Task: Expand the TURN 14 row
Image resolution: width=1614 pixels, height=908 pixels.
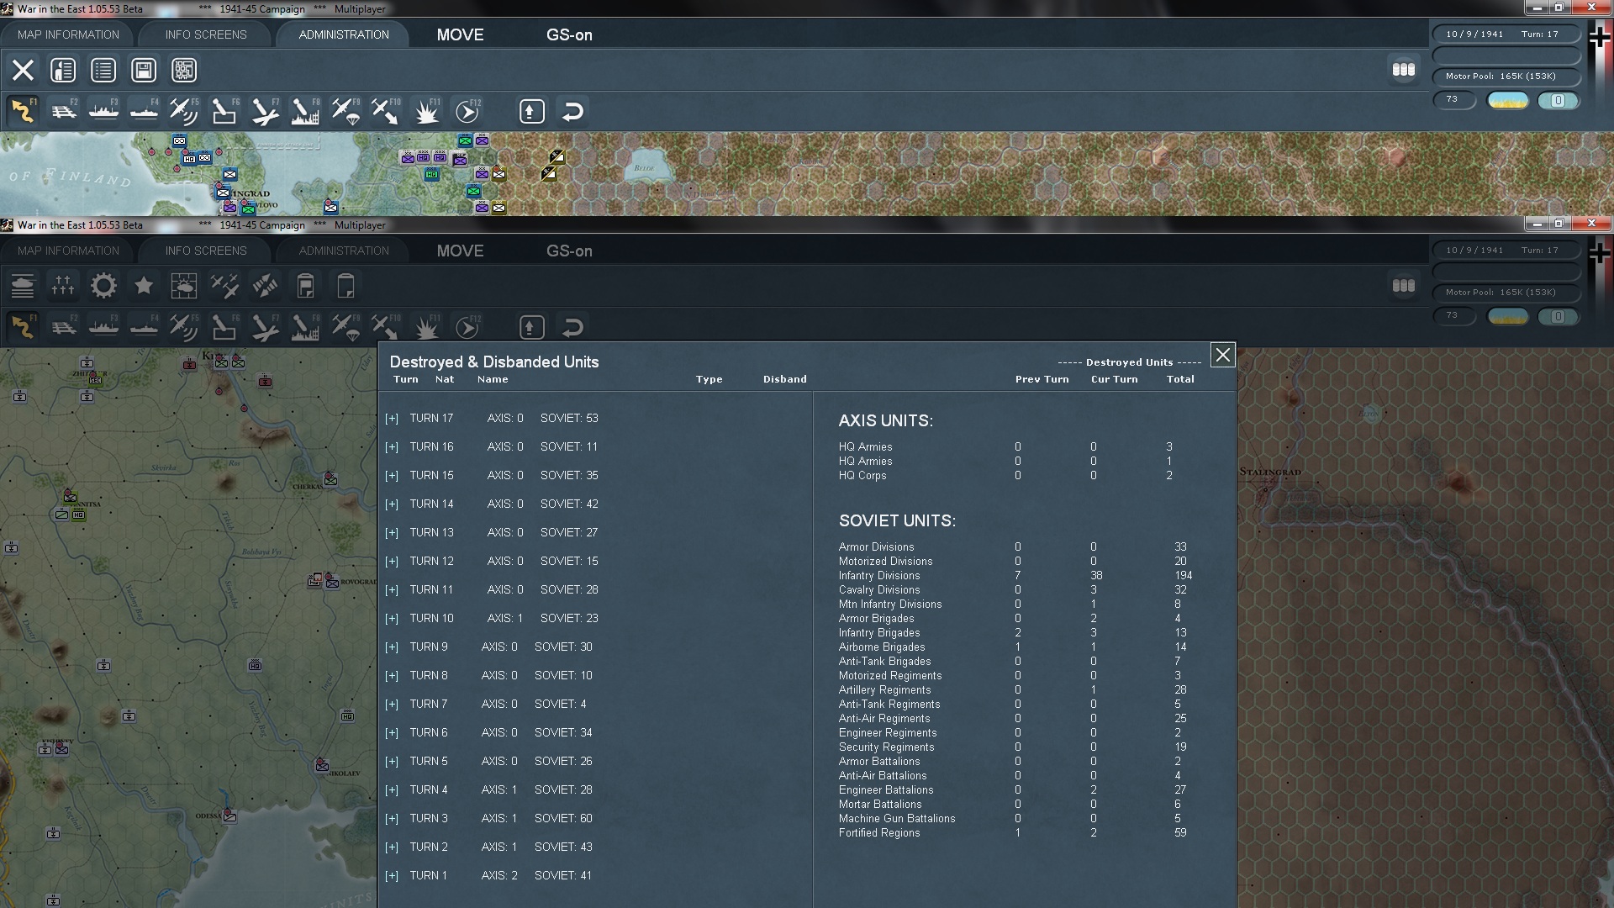Action: click(392, 504)
